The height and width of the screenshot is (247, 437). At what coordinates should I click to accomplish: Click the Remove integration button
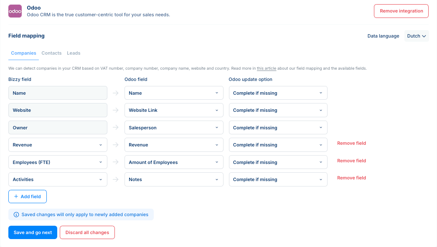coord(401,11)
